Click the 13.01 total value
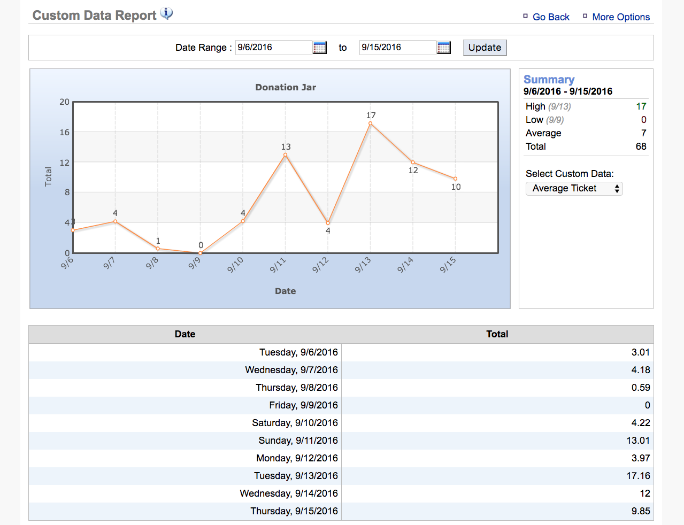Screen dimensions: 684x525 pyautogui.click(x=639, y=441)
